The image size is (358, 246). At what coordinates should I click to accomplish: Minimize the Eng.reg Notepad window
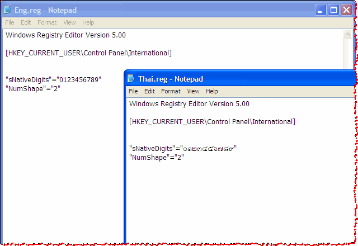point(321,10)
